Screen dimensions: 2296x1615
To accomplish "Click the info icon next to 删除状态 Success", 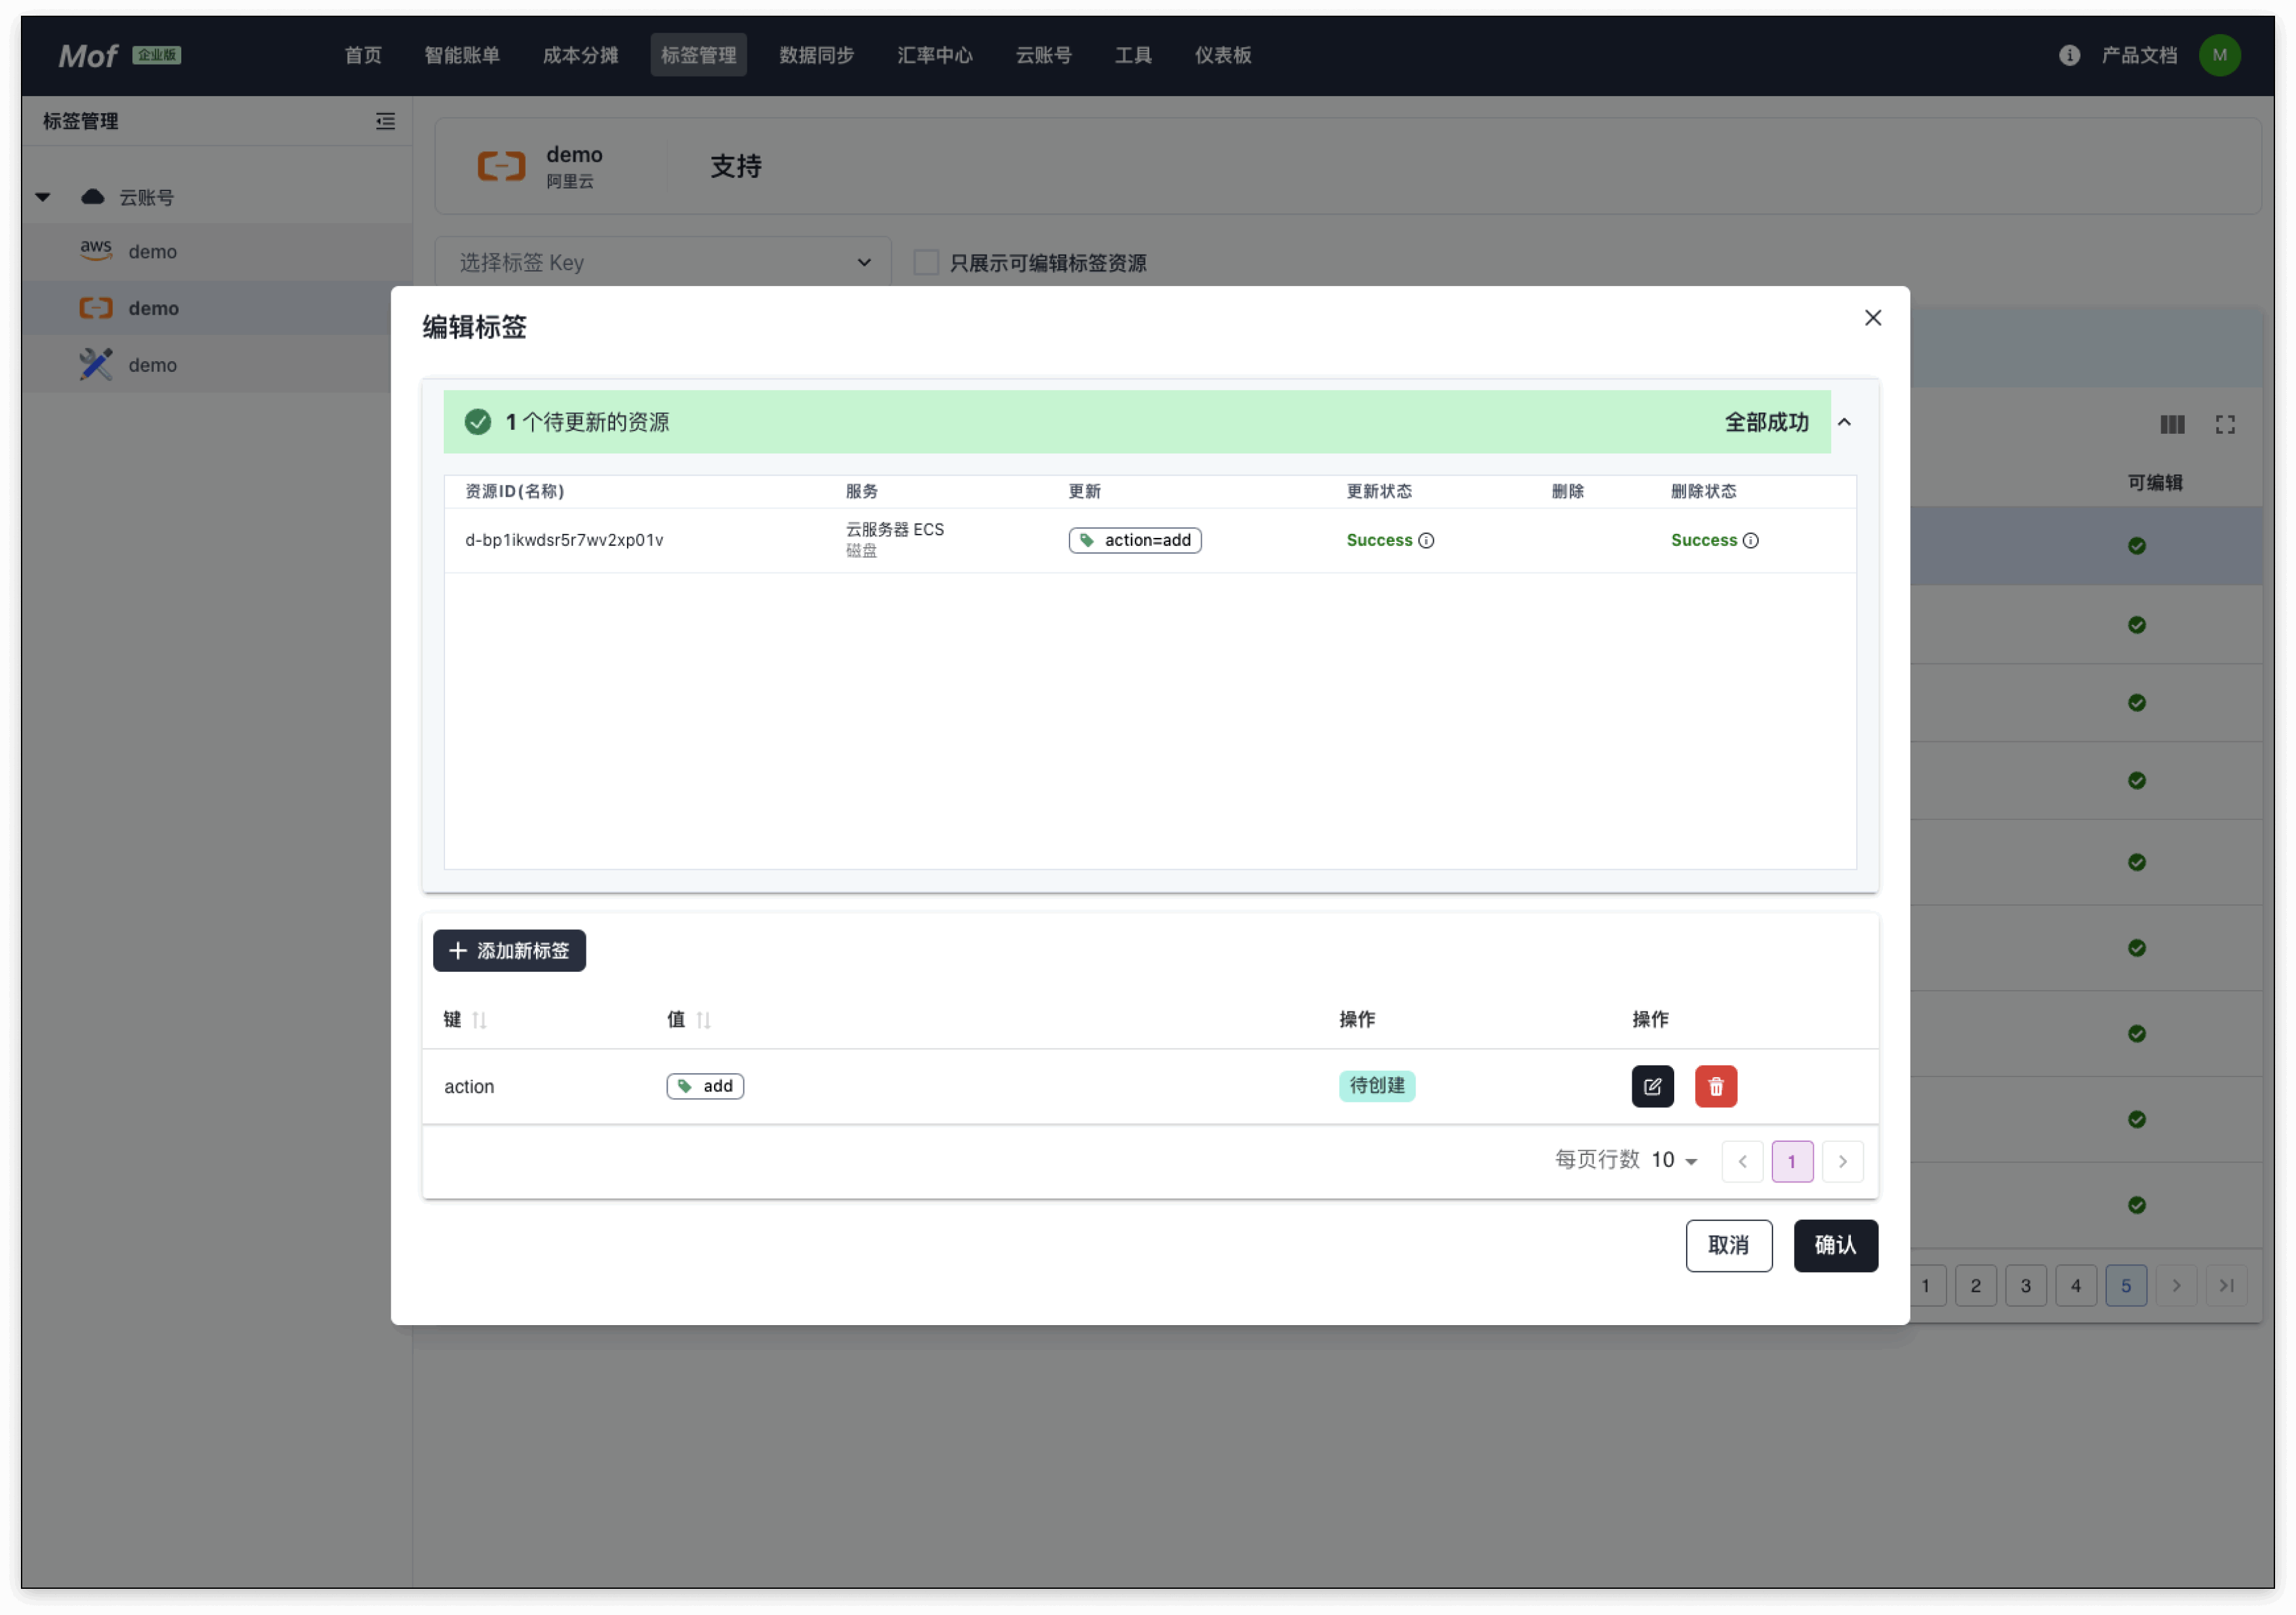I will click(1750, 540).
